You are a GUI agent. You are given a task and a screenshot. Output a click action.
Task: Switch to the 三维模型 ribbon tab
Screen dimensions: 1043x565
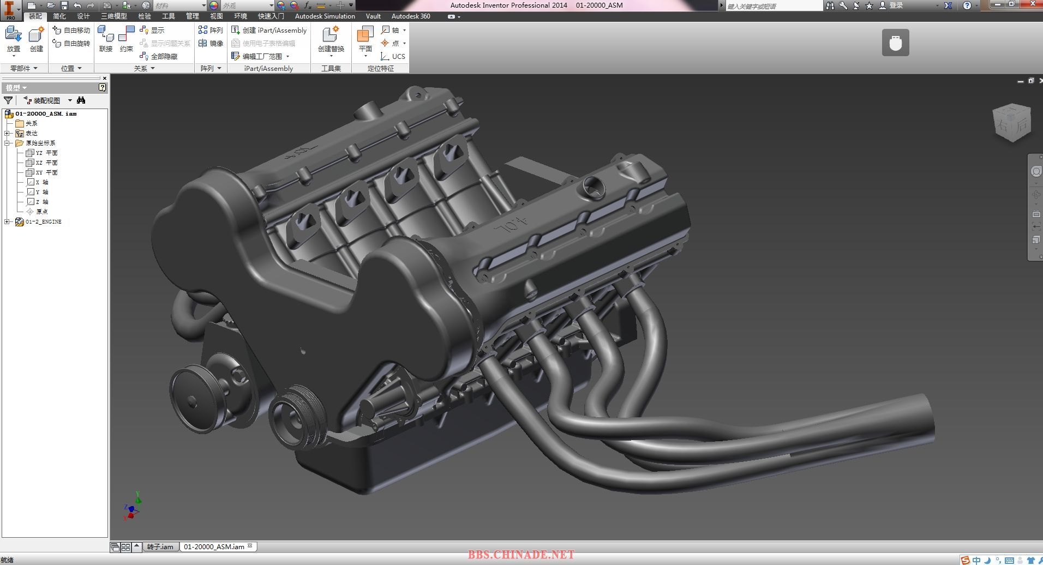click(113, 16)
